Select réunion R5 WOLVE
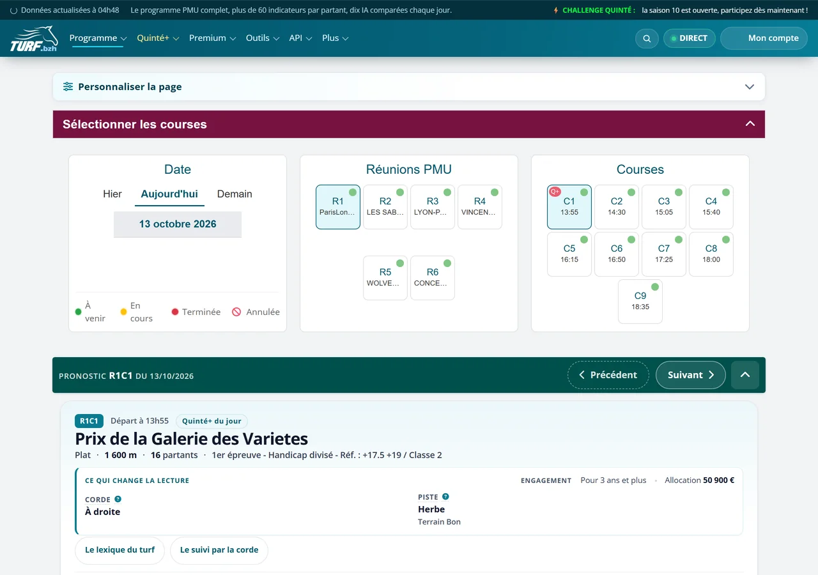 click(385, 278)
